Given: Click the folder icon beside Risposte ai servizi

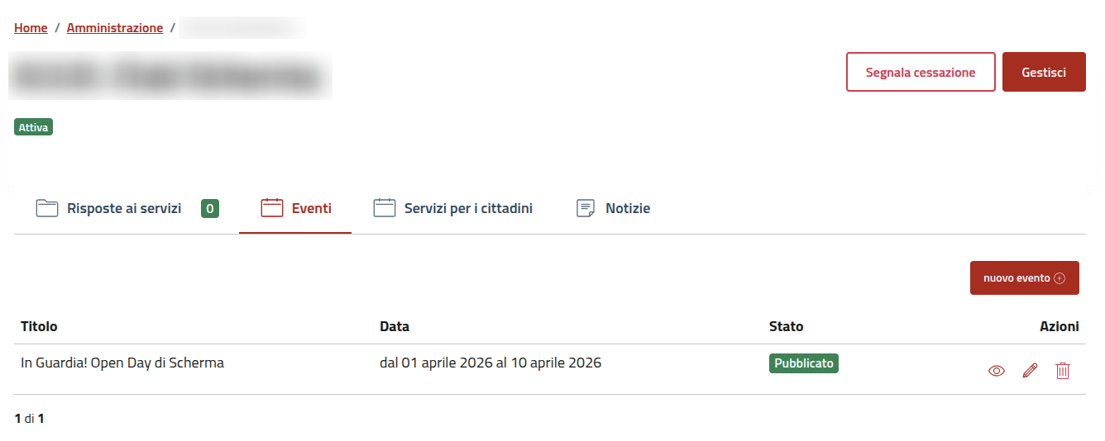Looking at the screenshot, I should (47, 208).
